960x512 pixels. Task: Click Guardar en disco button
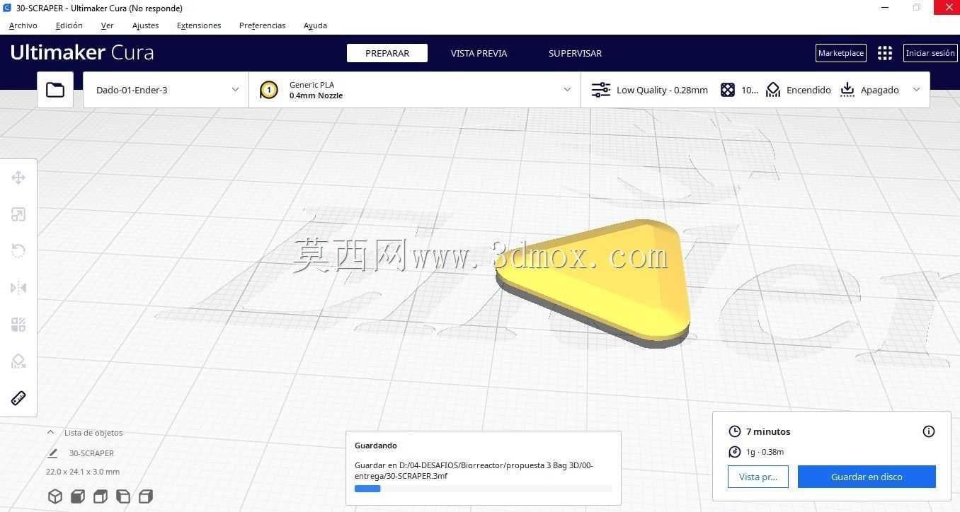click(x=867, y=477)
